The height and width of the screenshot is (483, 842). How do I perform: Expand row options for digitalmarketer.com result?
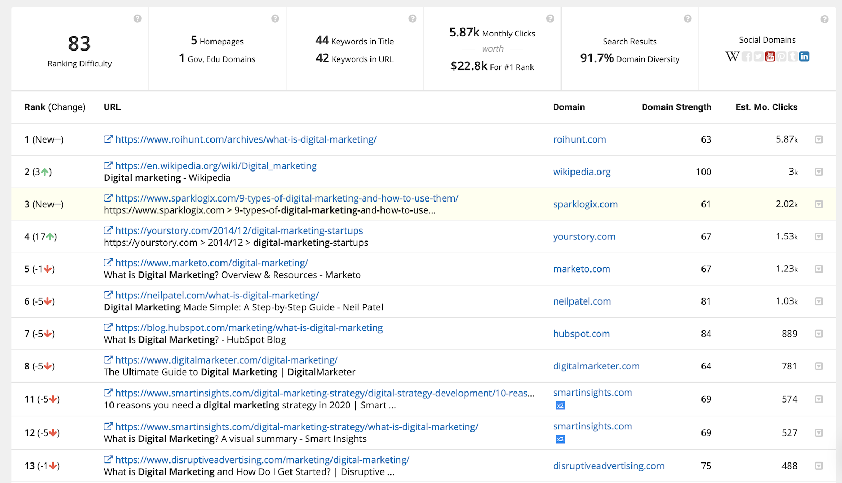click(x=819, y=366)
